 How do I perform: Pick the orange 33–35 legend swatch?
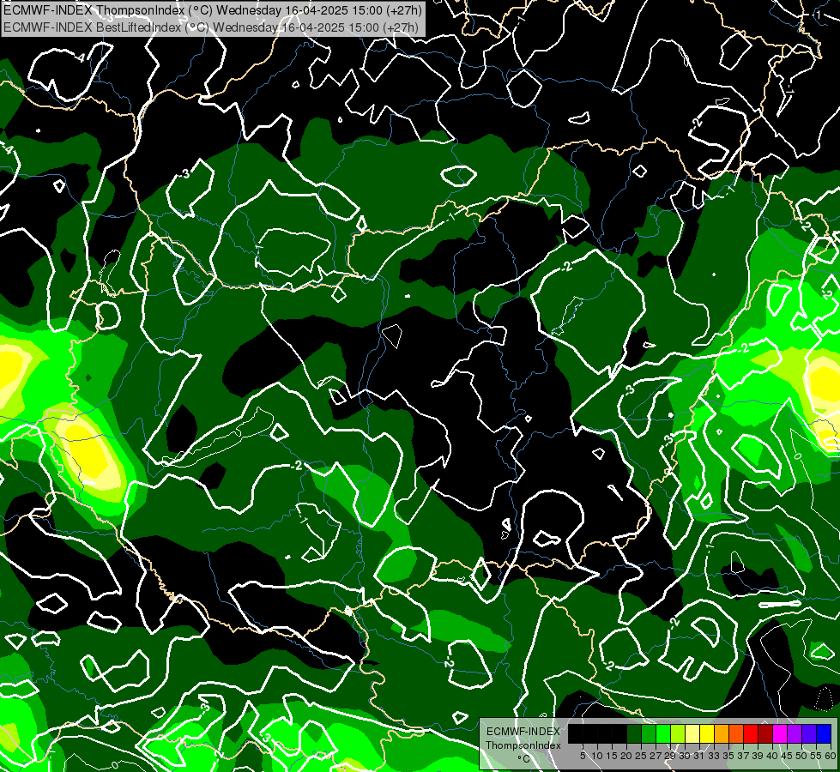point(722,733)
